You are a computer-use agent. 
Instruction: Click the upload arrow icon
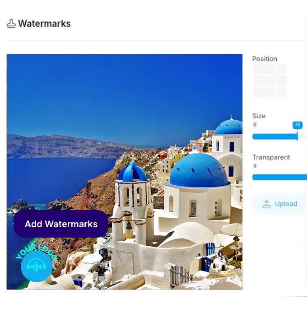(266, 204)
